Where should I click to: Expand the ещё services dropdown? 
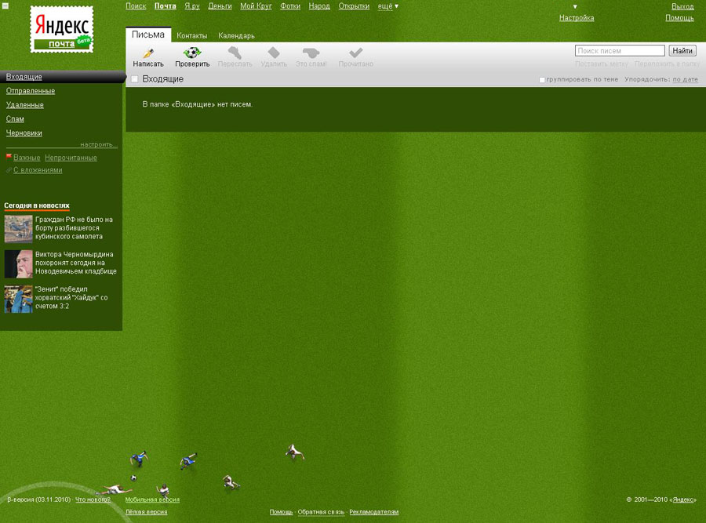[388, 6]
